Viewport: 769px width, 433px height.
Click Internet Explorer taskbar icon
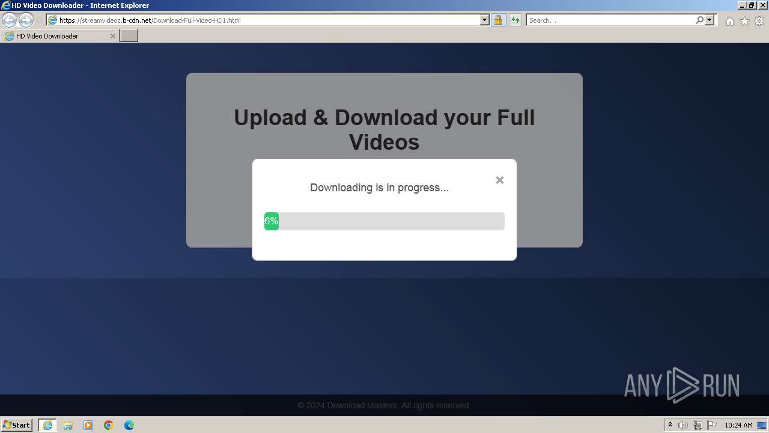47,425
